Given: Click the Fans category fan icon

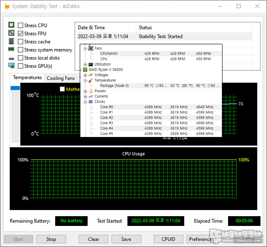Looking at the screenshot, I should coord(91,48).
